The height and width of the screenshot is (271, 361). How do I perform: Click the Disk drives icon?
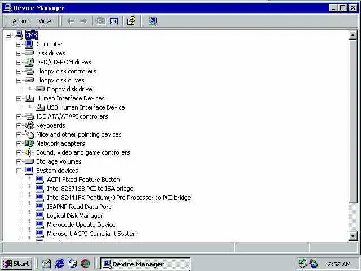tap(29, 53)
